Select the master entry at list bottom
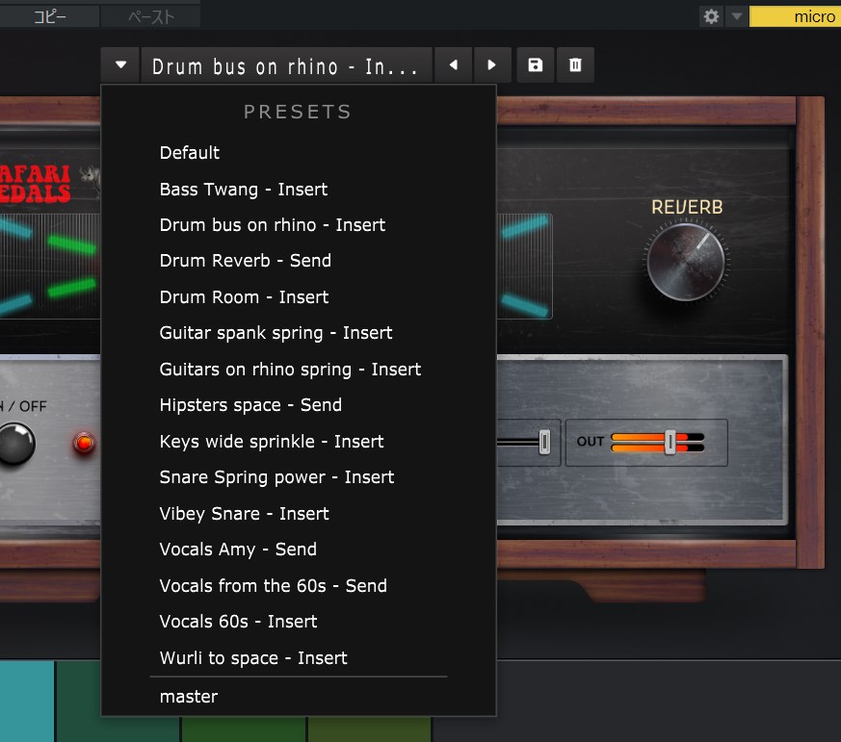 (x=189, y=697)
